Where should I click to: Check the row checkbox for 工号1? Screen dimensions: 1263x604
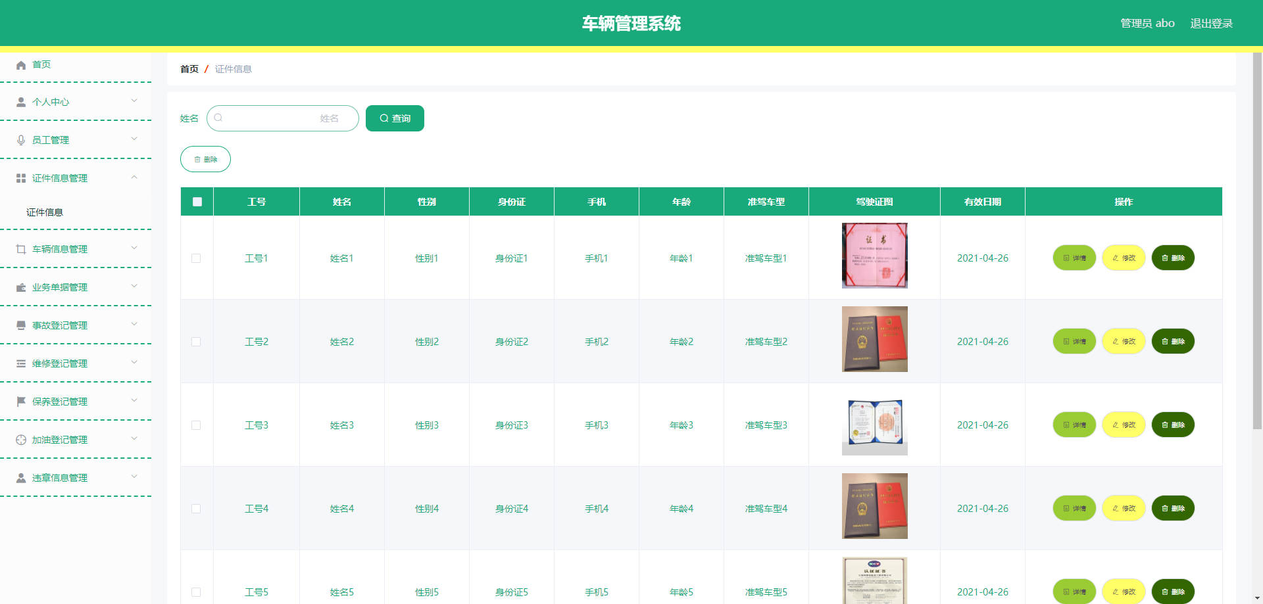click(196, 258)
